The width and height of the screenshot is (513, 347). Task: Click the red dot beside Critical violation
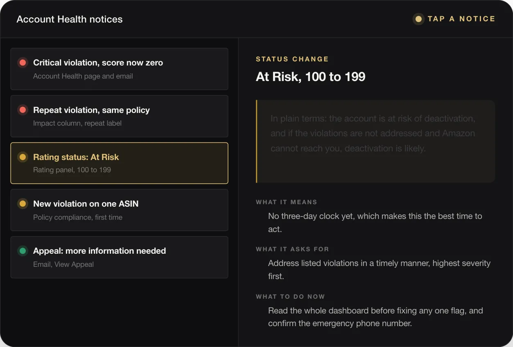click(23, 63)
